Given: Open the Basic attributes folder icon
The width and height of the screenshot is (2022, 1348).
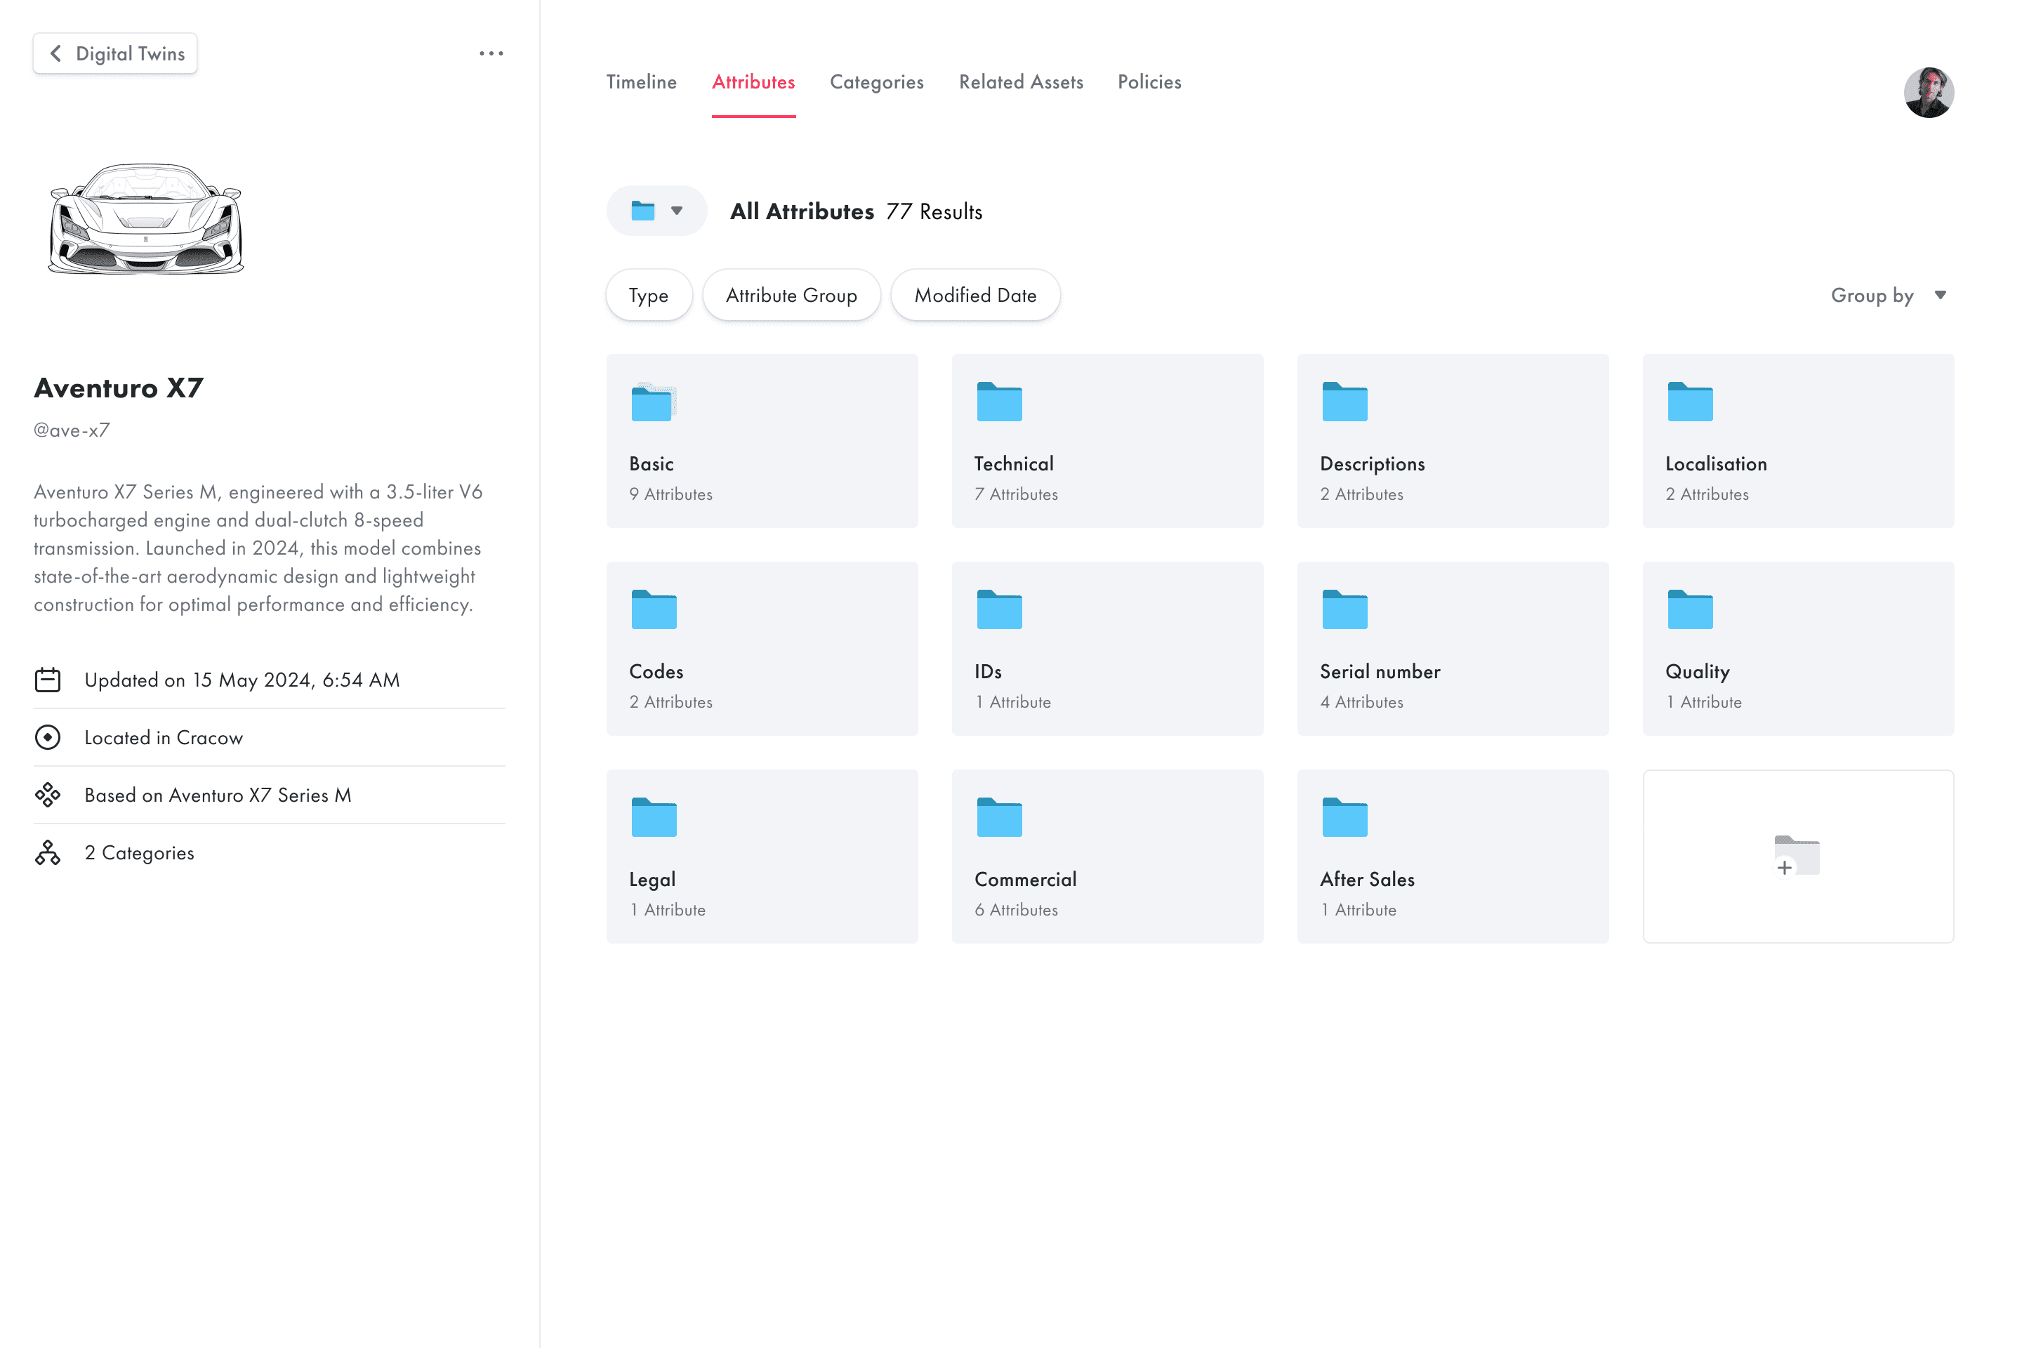Looking at the screenshot, I should pyautogui.click(x=654, y=402).
